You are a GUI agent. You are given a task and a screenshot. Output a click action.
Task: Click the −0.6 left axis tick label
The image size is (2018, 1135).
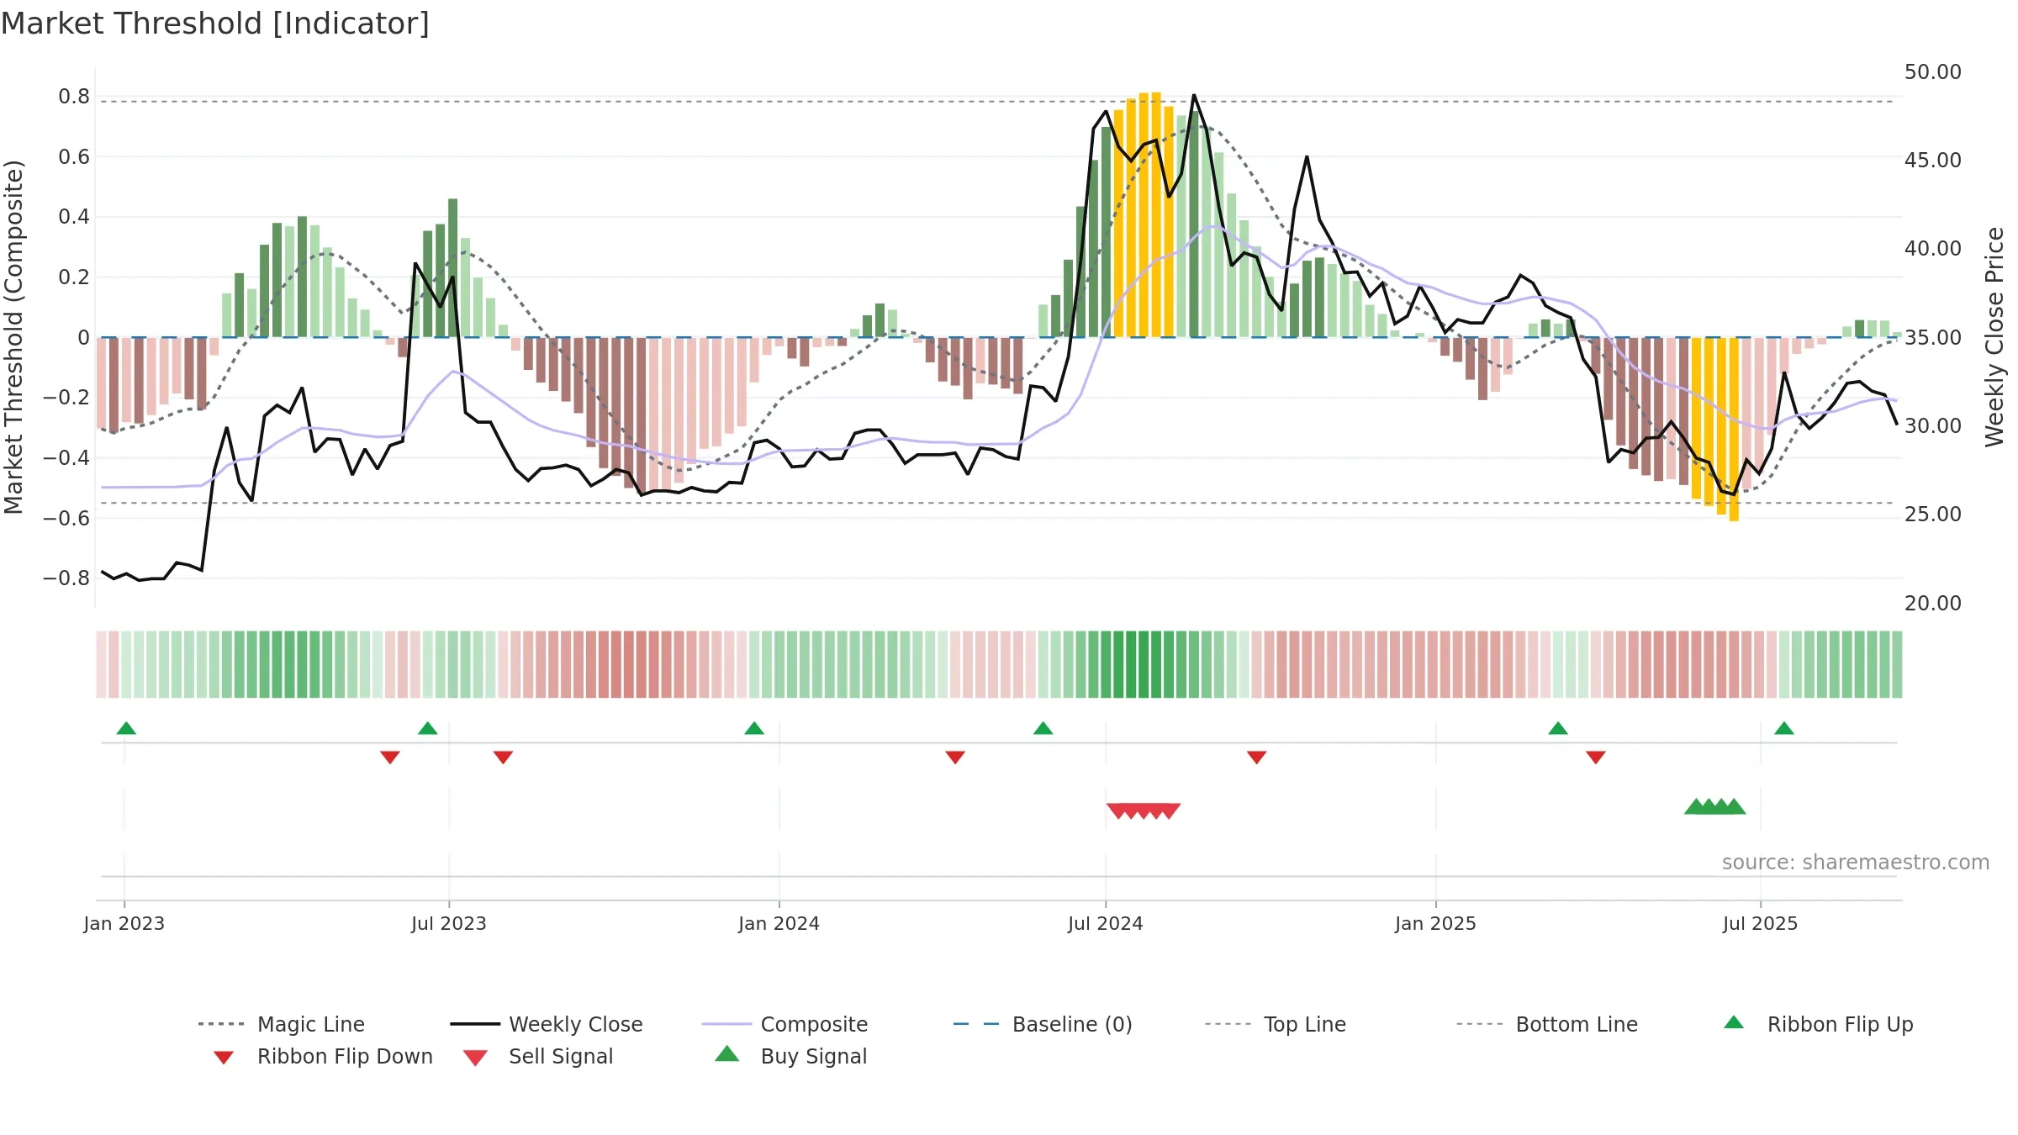click(66, 518)
